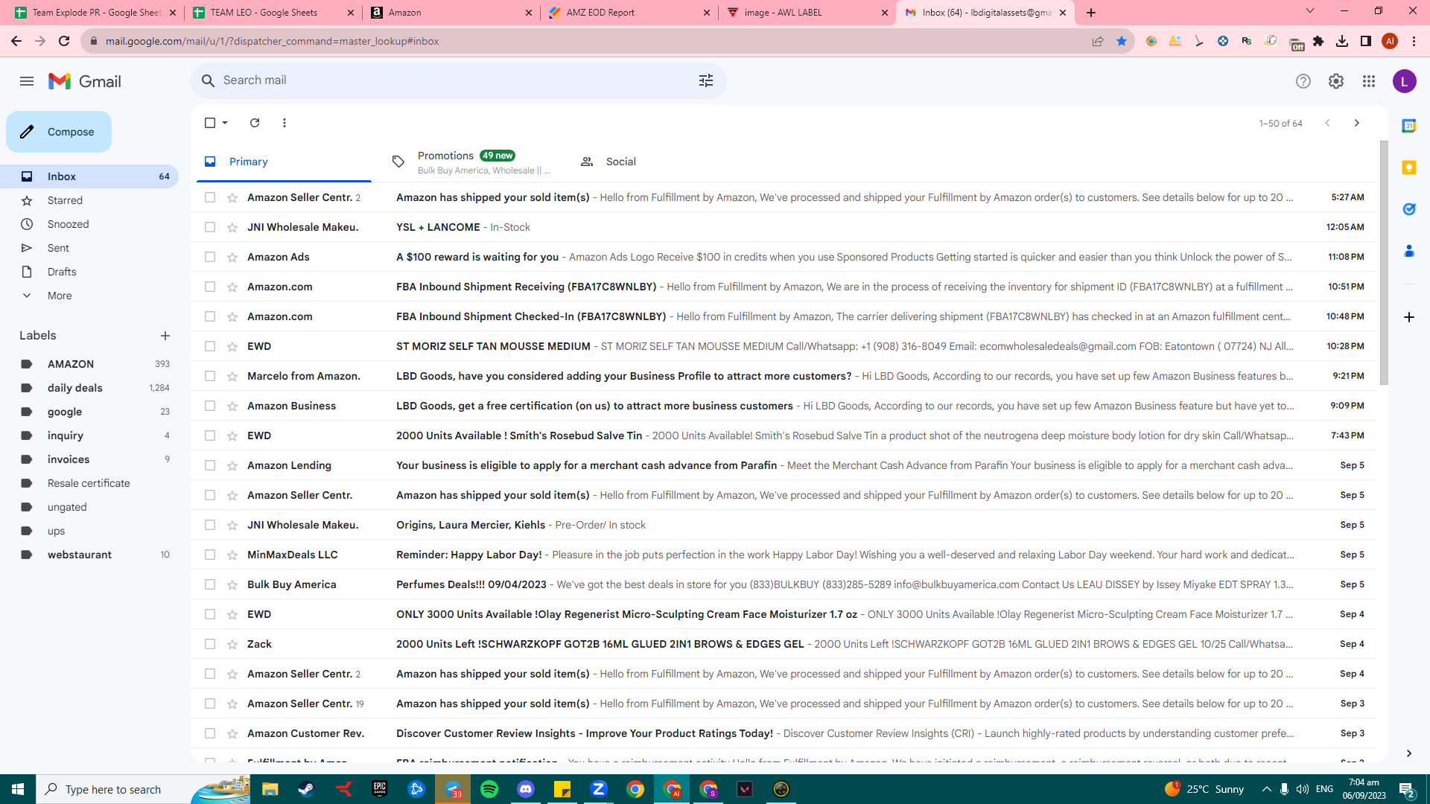Open Google account avatar L
The width and height of the screenshot is (1430, 804).
[x=1404, y=81]
